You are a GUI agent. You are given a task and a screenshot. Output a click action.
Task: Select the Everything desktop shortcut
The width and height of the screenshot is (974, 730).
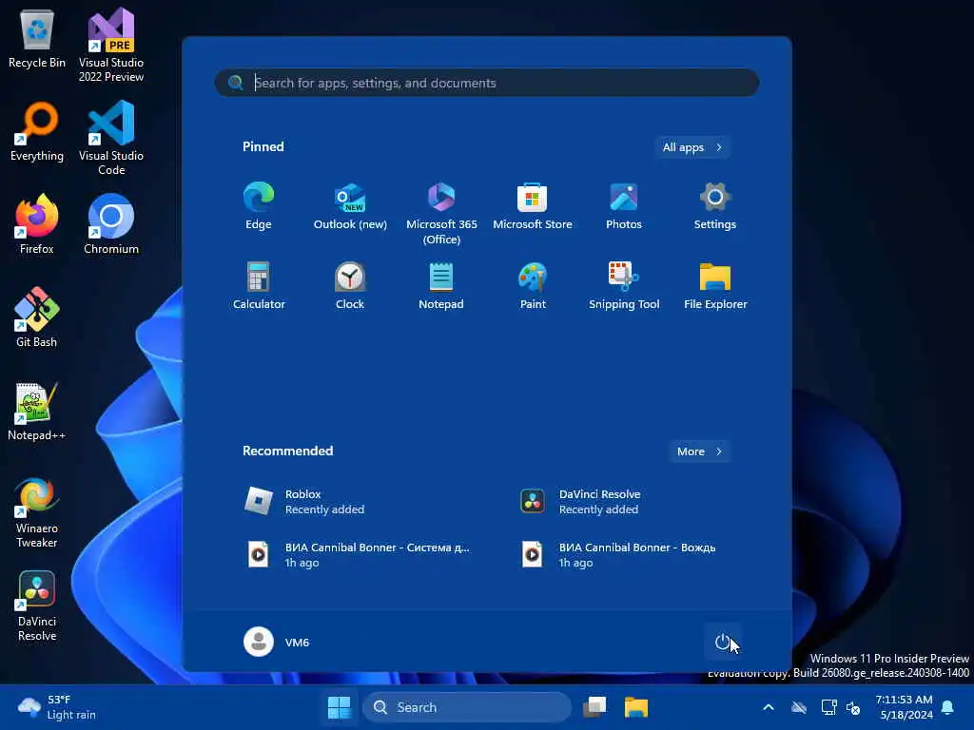point(37,133)
